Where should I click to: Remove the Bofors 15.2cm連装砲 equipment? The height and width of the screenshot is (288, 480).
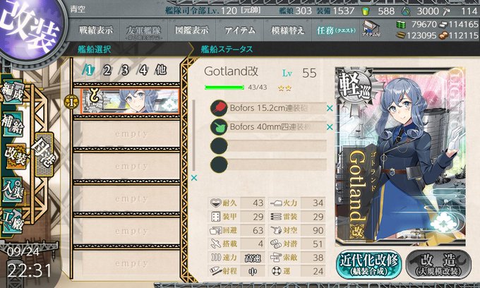330,108
